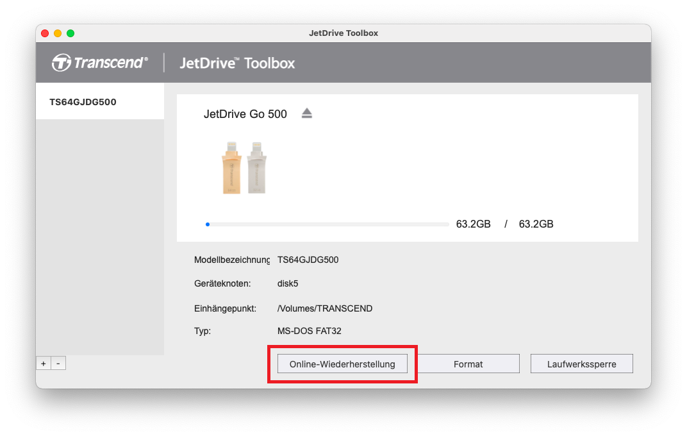
Task: Add a drive with the plus button
Action: tap(44, 364)
